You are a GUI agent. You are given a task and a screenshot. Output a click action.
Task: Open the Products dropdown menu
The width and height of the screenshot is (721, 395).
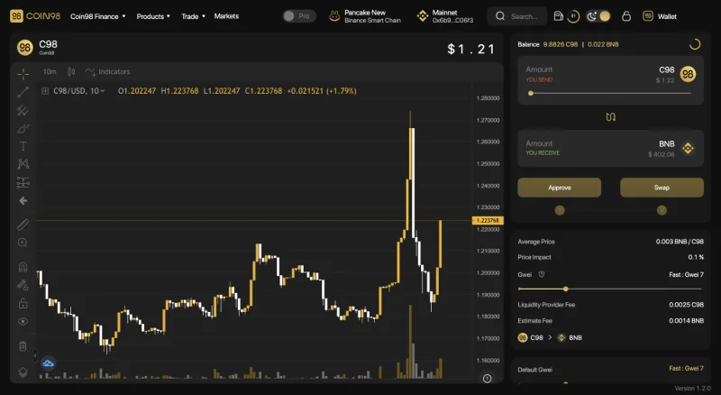point(153,16)
